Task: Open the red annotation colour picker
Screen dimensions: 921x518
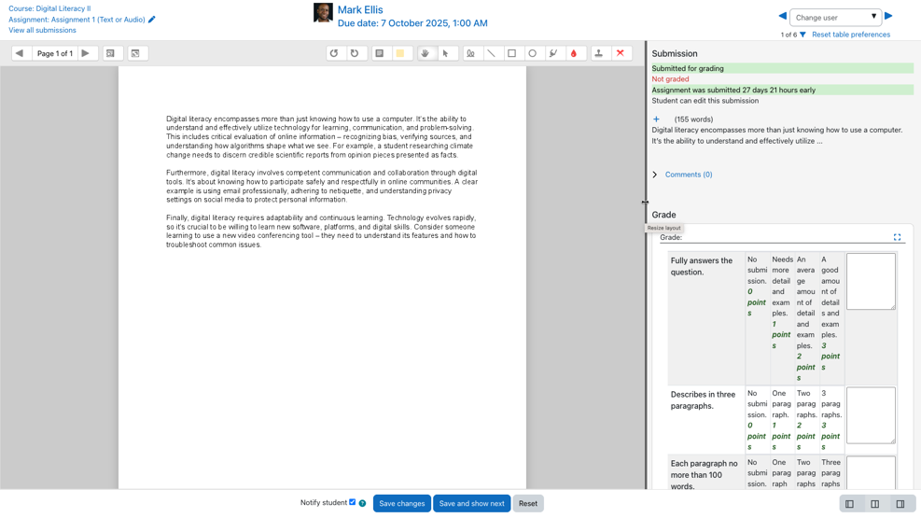Action: click(x=574, y=53)
